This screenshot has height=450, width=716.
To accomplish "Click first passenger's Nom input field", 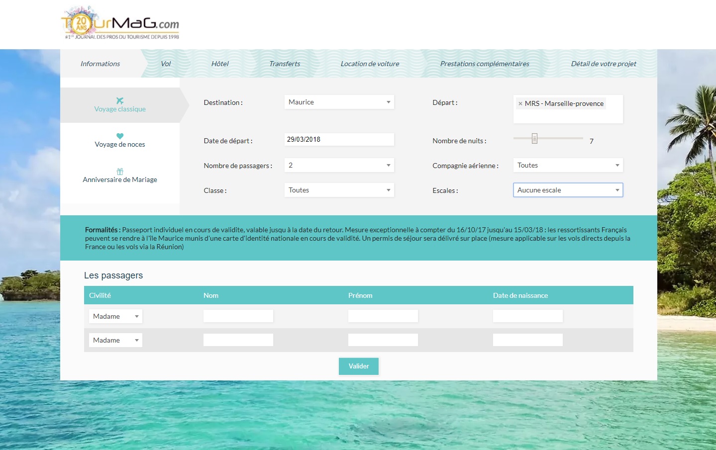I will [238, 316].
